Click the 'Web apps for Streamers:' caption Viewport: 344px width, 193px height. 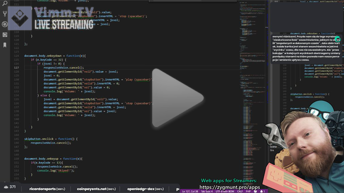point(229,181)
